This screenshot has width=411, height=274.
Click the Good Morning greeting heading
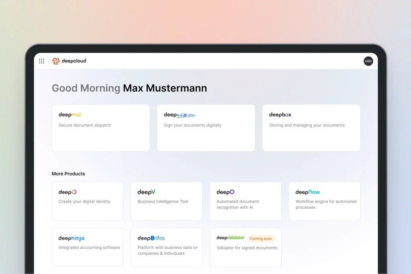(129, 88)
